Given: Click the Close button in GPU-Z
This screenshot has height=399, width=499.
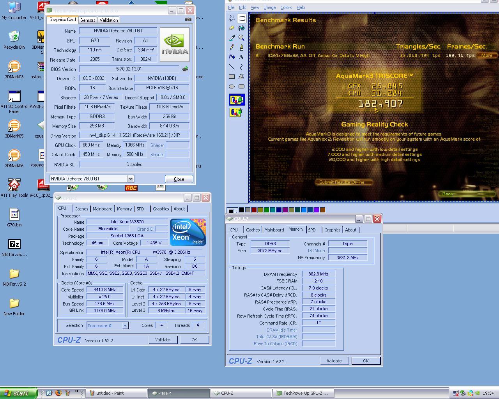Looking at the screenshot, I should tap(179, 179).
